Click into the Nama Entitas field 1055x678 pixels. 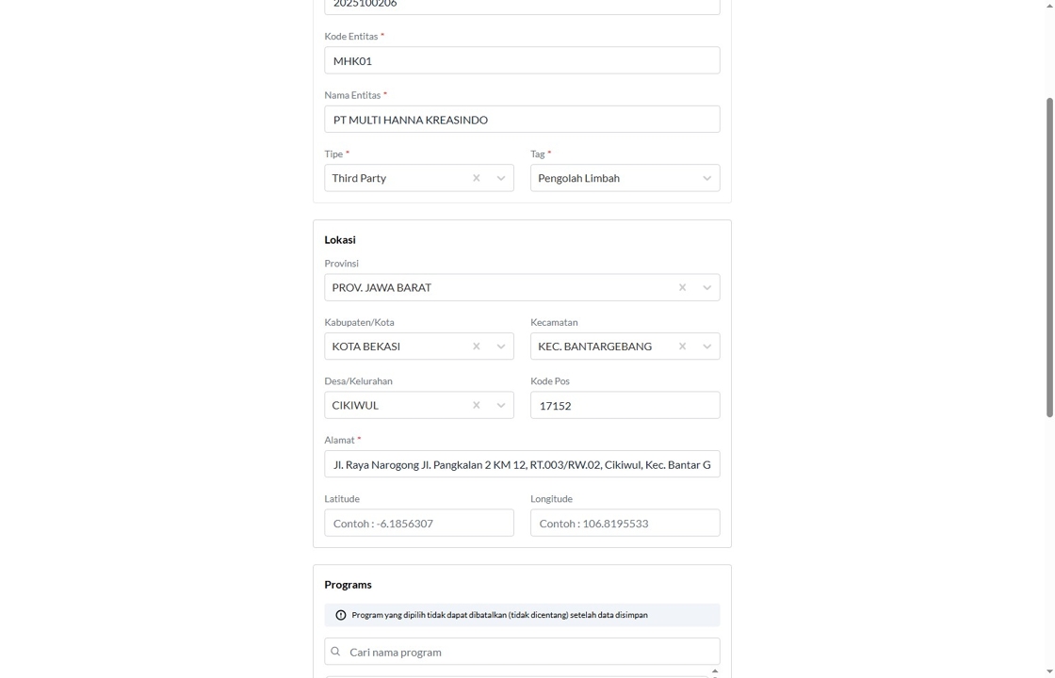(x=522, y=120)
